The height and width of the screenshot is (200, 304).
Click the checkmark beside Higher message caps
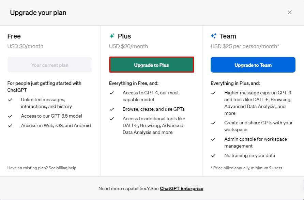coord(213,93)
